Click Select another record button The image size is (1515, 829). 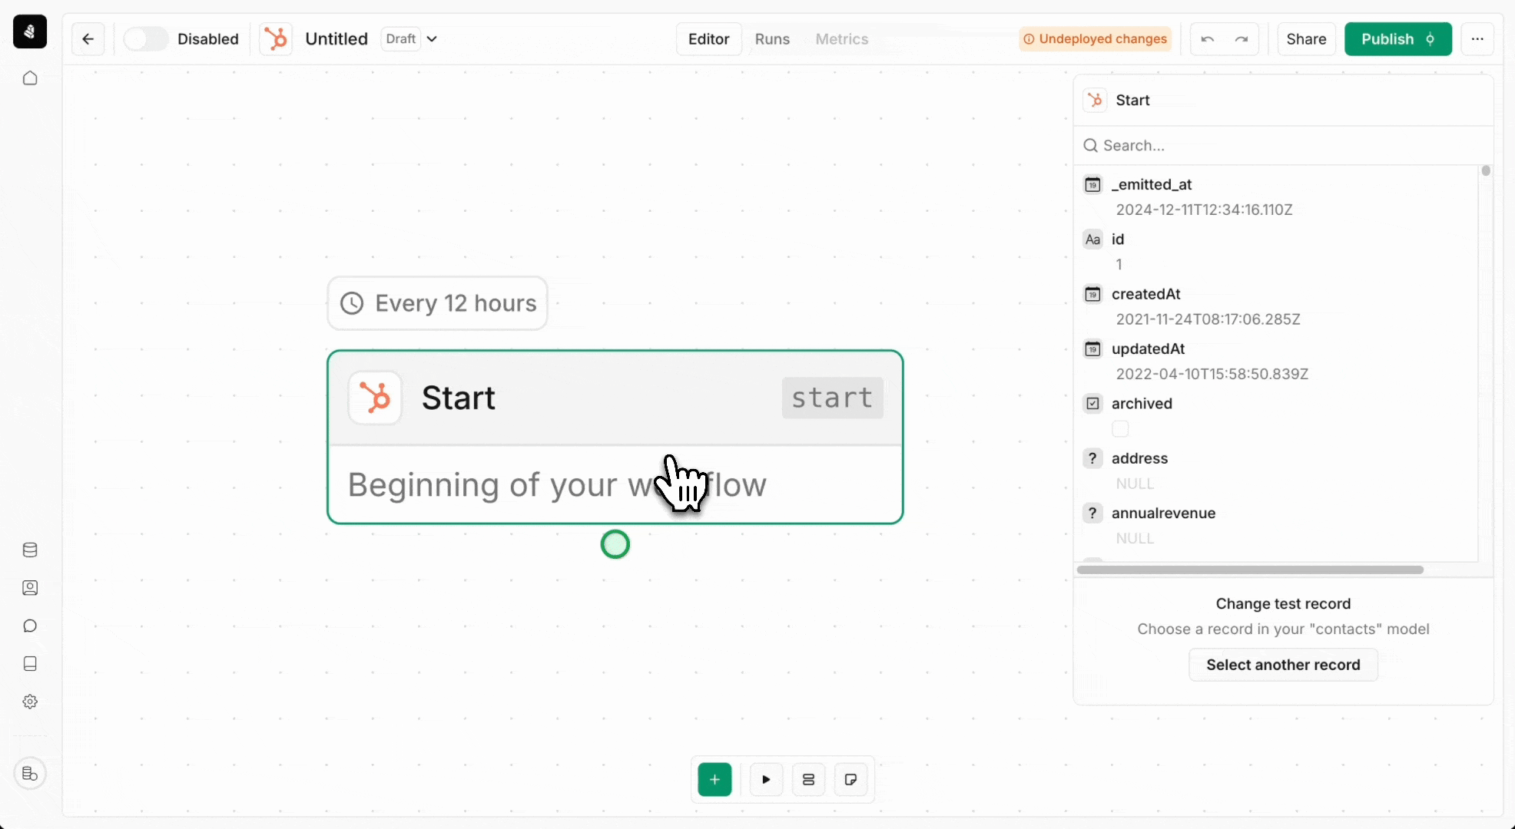1283,665
